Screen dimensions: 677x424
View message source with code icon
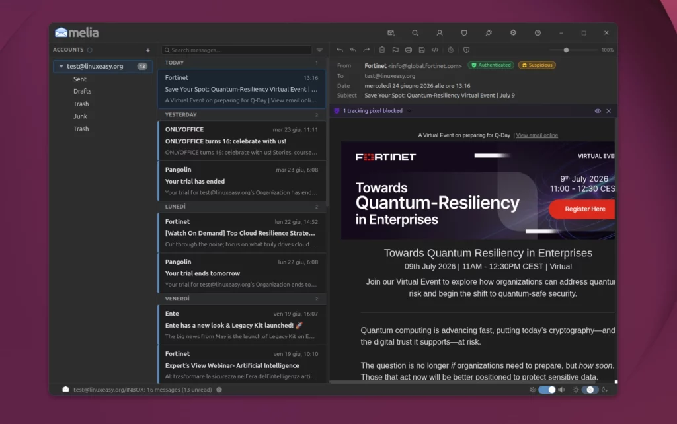[435, 50]
